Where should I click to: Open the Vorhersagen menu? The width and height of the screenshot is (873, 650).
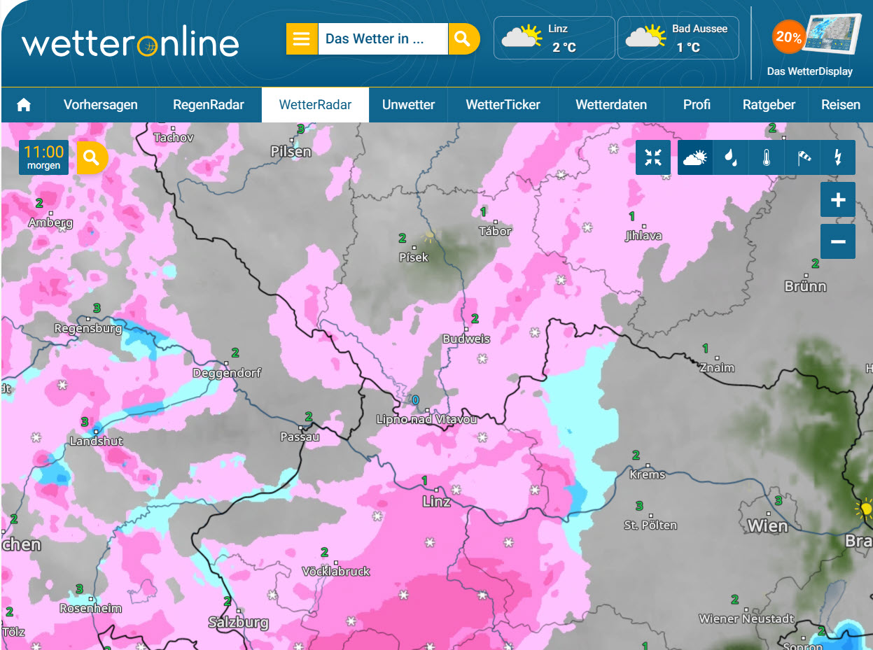pyautogui.click(x=101, y=105)
